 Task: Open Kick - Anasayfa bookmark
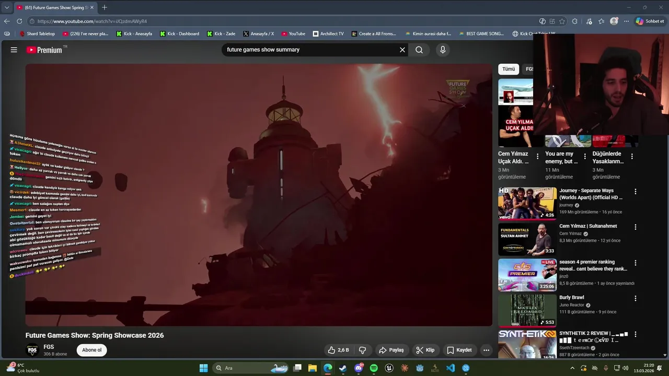pos(134,33)
